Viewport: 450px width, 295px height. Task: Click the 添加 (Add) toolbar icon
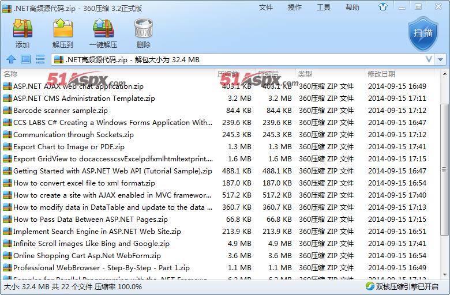(22, 33)
